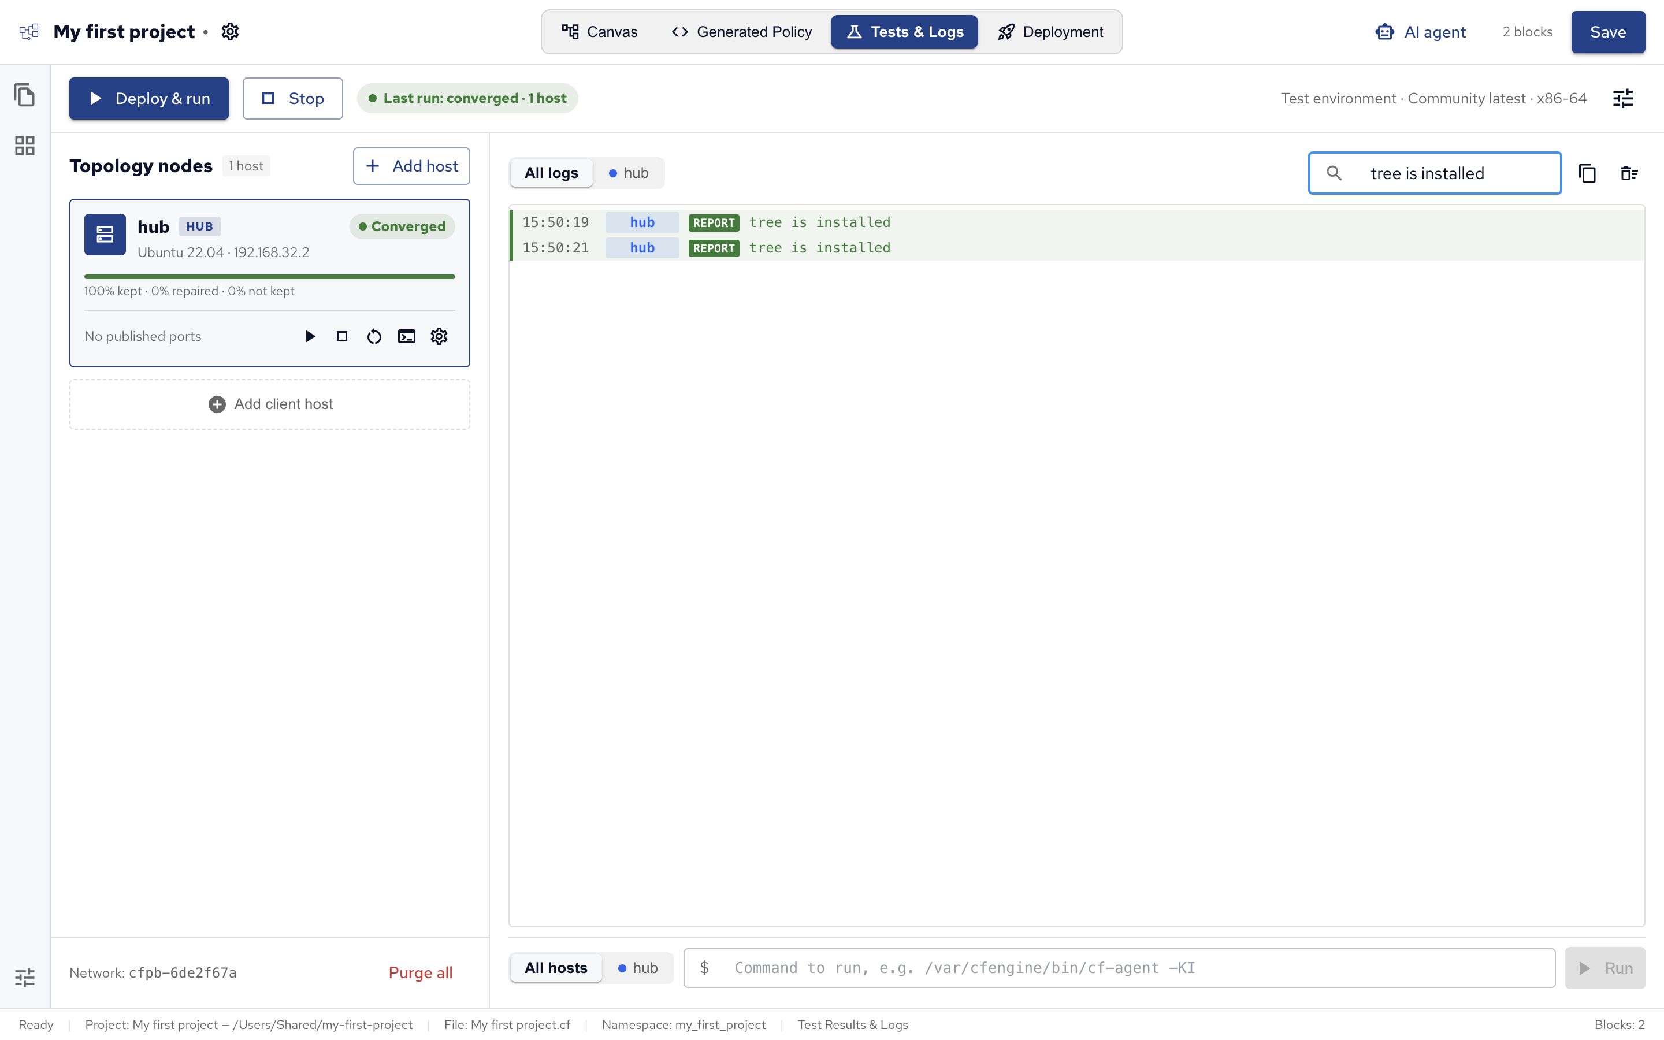Image resolution: width=1664 pixels, height=1040 pixels.
Task: Click the Converged status on hub card
Action: 402,226
